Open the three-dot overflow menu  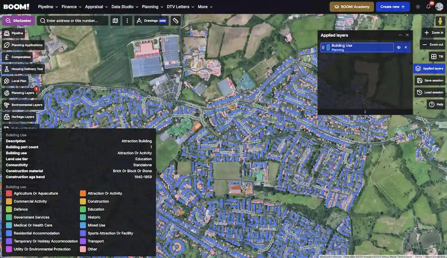point(127,21)
